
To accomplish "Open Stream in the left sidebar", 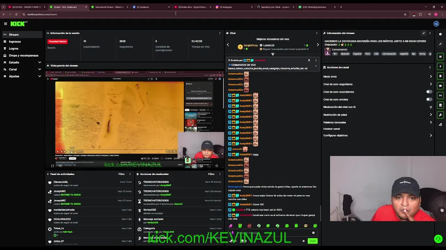I will (x=22, y=35).
